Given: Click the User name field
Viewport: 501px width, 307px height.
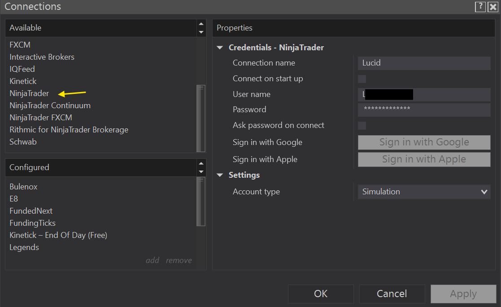Looking at the screenshot, I should pyautogui.click(x=424, y=94).
